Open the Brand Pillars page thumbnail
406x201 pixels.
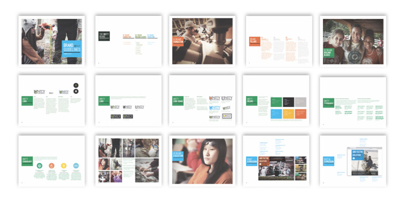(x=279, y=41)
